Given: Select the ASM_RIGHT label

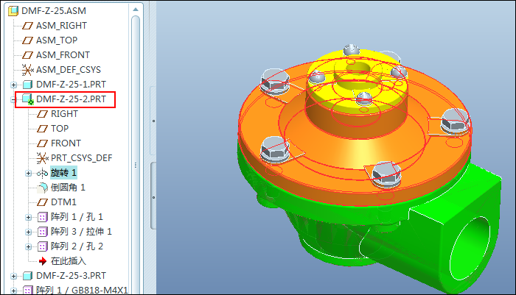Looking at the screenshot, I should coord(61,26).
